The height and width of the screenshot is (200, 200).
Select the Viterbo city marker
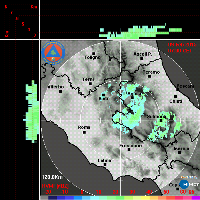(60, 91)
